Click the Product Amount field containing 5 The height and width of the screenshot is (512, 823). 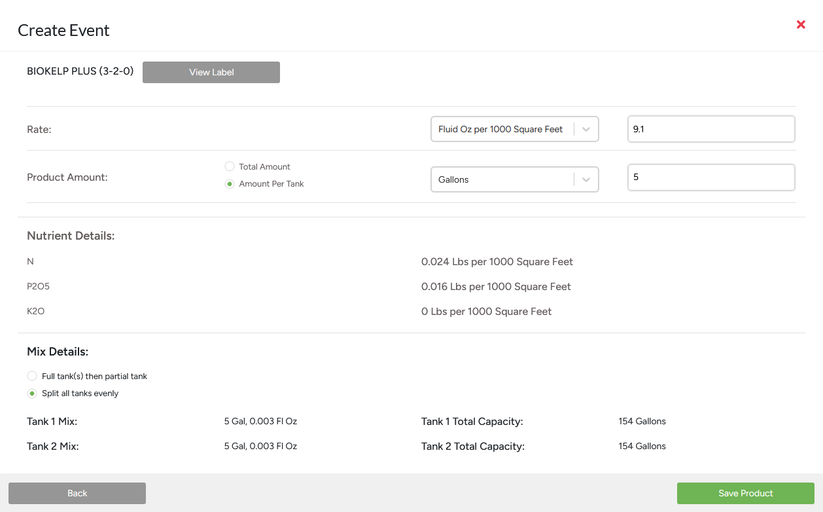pyautogui.click(x=710, y=177)
